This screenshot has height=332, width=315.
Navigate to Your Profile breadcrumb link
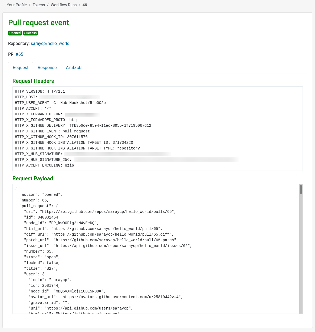[17, 5]
